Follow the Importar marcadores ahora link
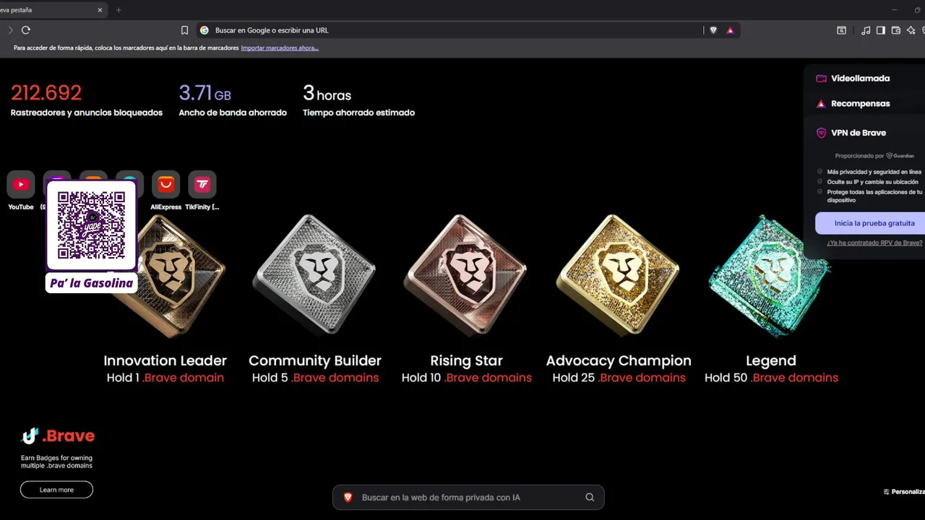925x520 pixels. point(280,48)
